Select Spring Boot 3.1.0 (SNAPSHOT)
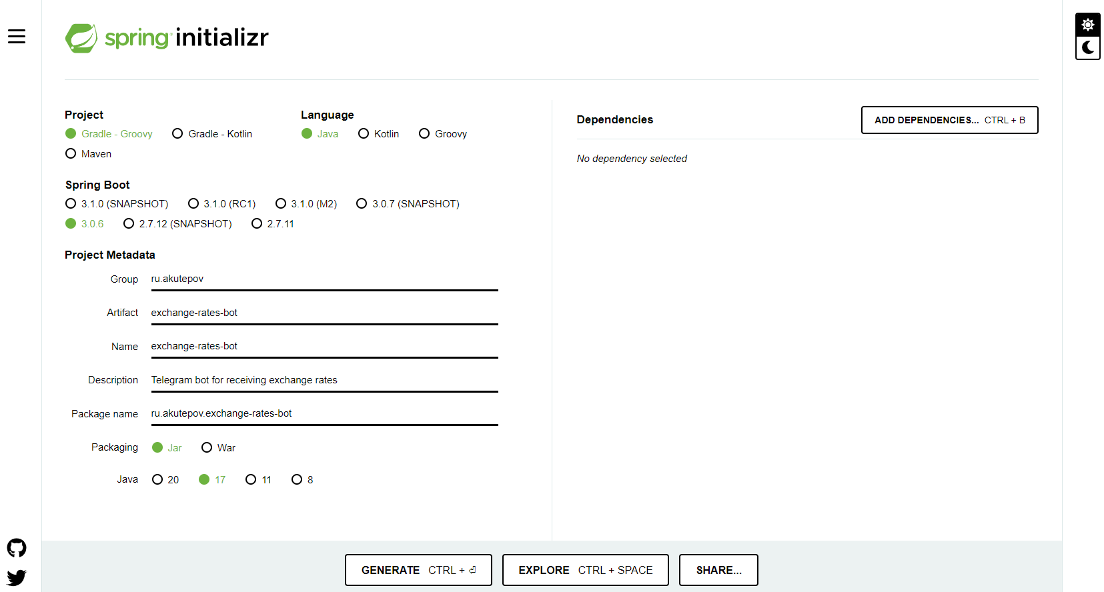 click(117, 204)
